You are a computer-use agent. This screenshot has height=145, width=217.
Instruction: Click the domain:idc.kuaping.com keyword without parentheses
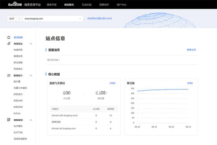click(x=63, y=128)
